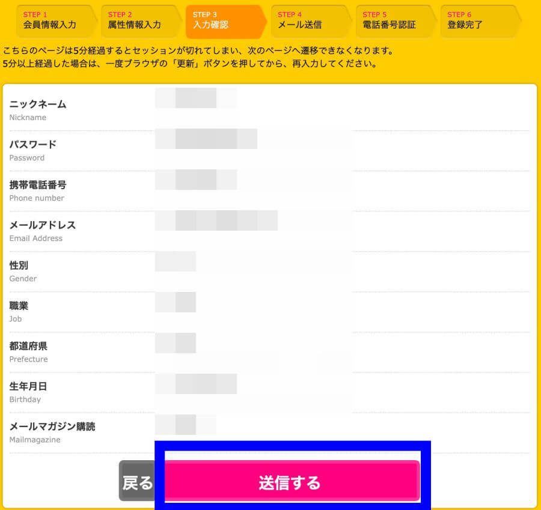The image size is (541, 510).
Task: Select the STEP 1 会員情報入力 tab
Action: (x=56, y=21)
